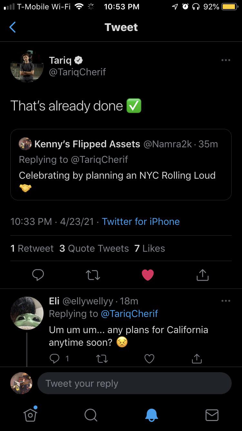Tap the Tweet your reply field

(134, 384)
